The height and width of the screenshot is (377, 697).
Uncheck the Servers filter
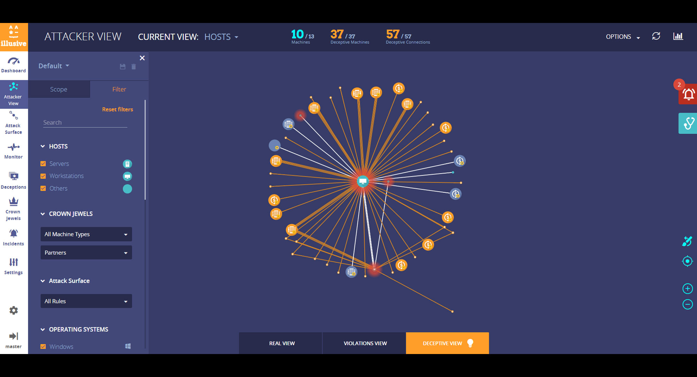[43, 163]
